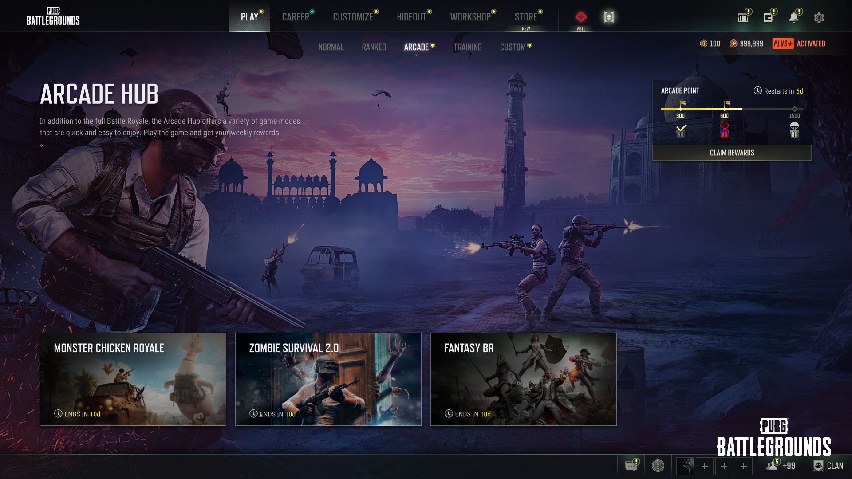Open the STORE menu item
The height and width of the screenshot is (479, 852).
pyautogui.click(x=525, y=17)
